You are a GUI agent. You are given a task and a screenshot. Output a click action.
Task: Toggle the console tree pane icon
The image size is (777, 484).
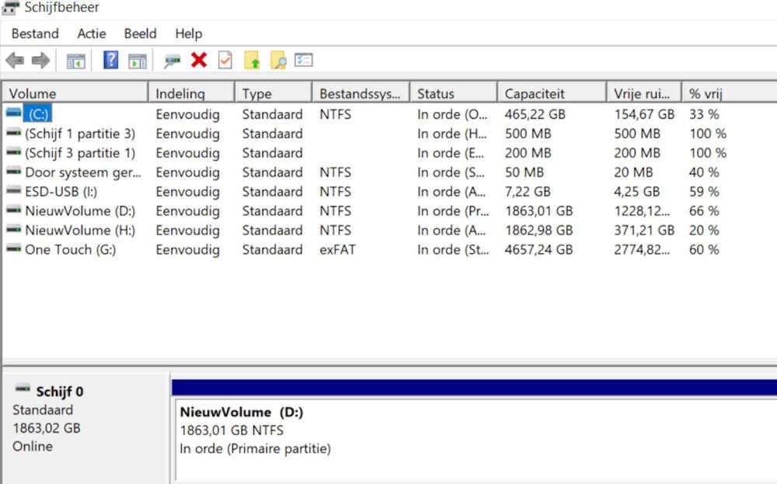pyautogui.click(x=75, y=61)
